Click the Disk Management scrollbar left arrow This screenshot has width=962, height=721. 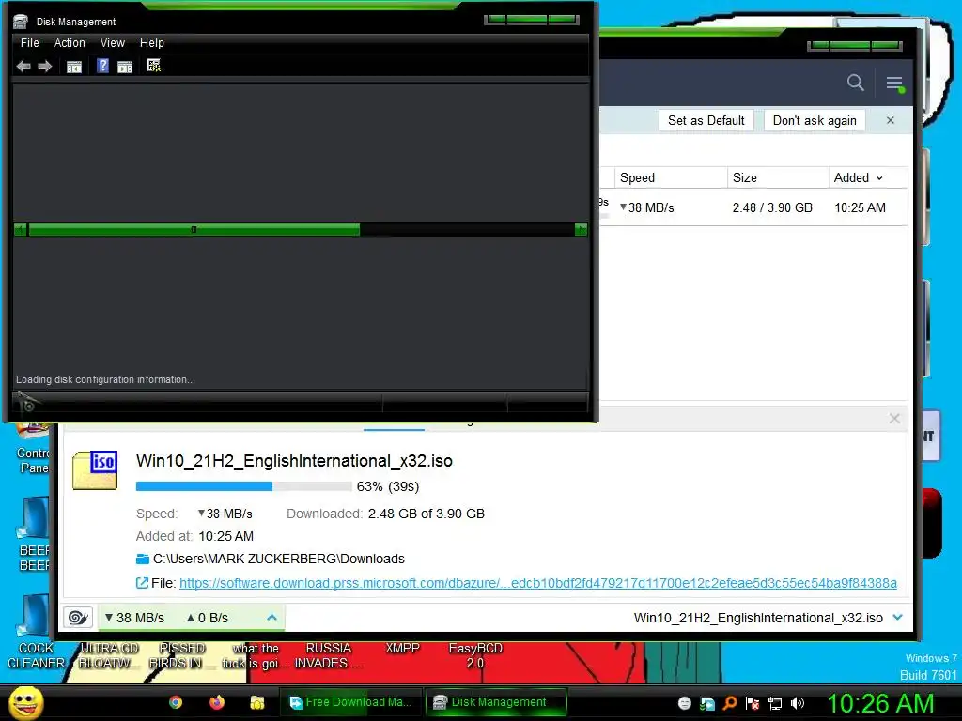[x=21, y=230]
